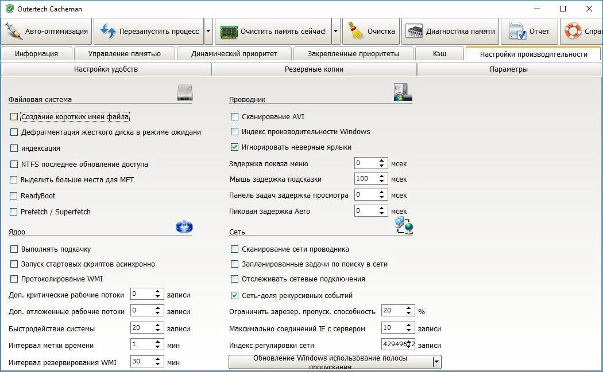603x372 pixels.
Task: Open Обновление Windows использование полосы dropdown
Action: pos(436,362)
